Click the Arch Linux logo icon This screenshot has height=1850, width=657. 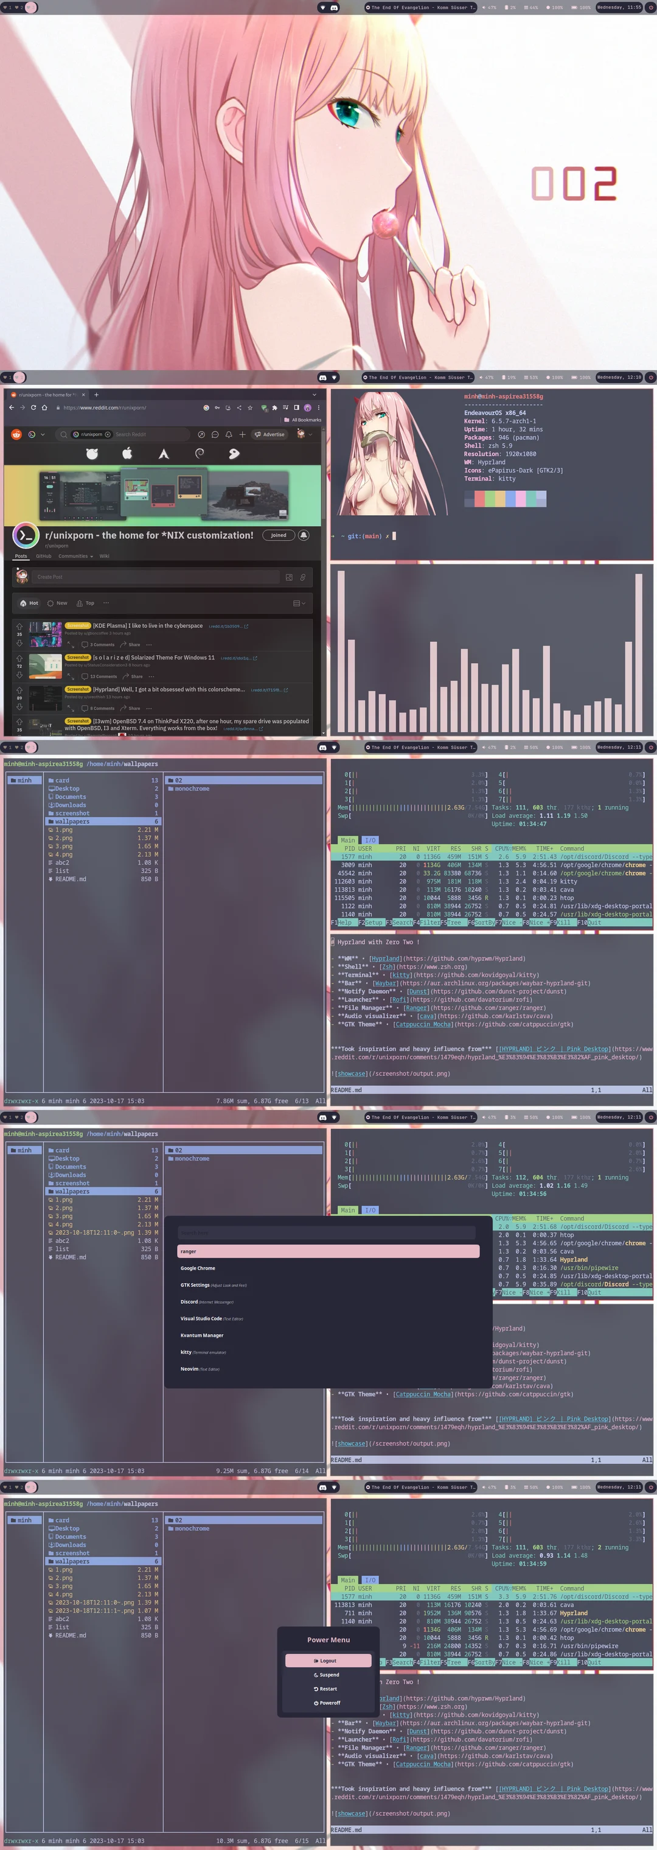point(164,454)
